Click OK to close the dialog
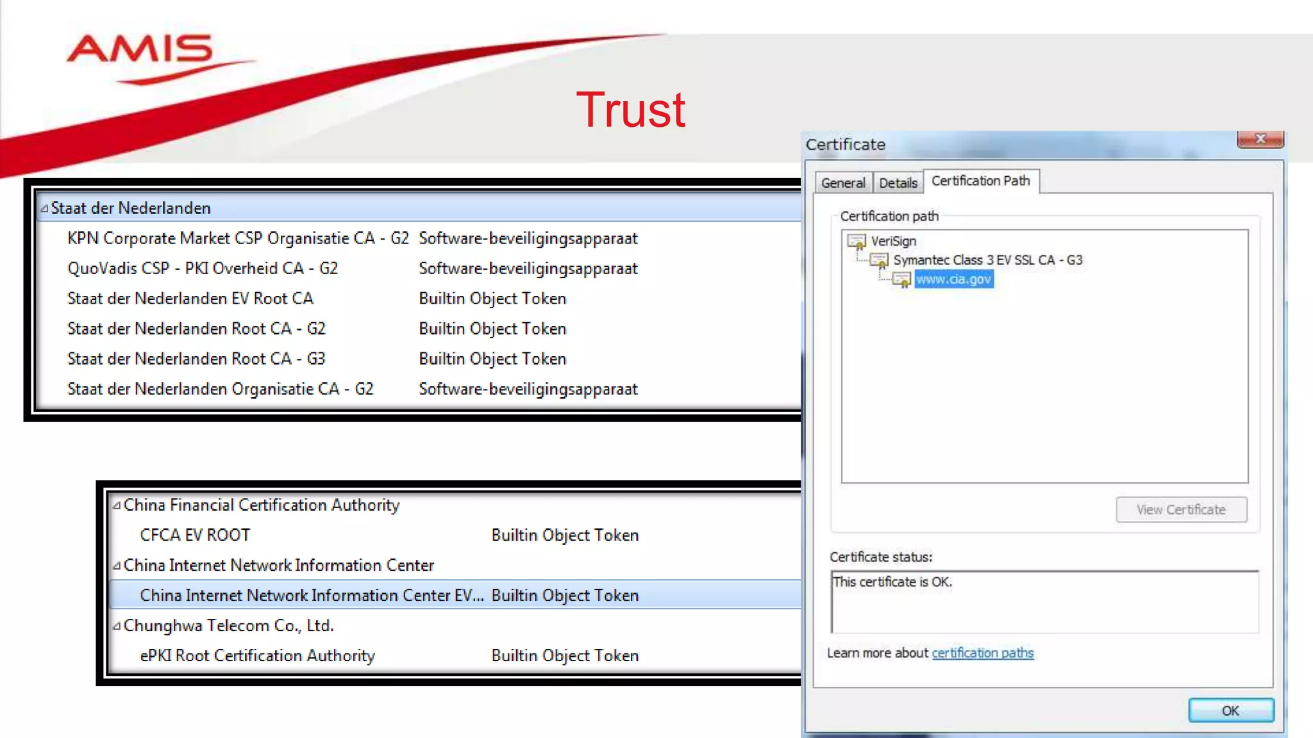This screenshot has width=1313, height=738. 1230,710
